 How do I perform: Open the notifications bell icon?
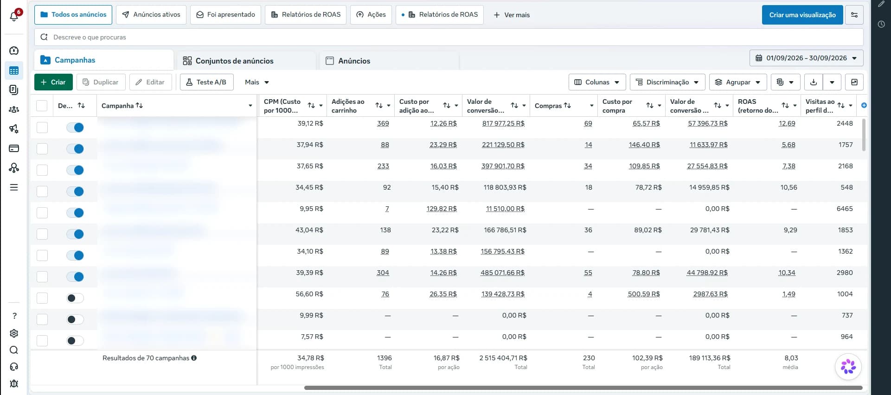[14, 16]
